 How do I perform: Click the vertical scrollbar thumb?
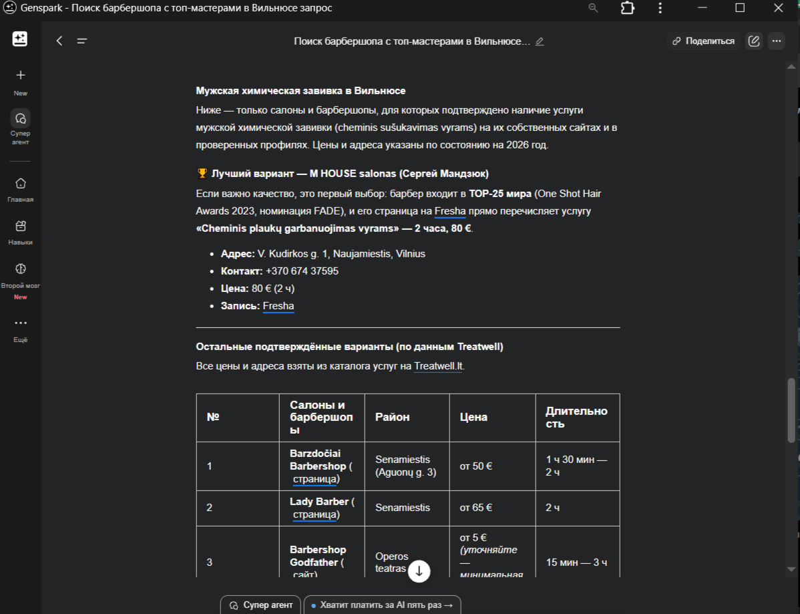(791, 410)
